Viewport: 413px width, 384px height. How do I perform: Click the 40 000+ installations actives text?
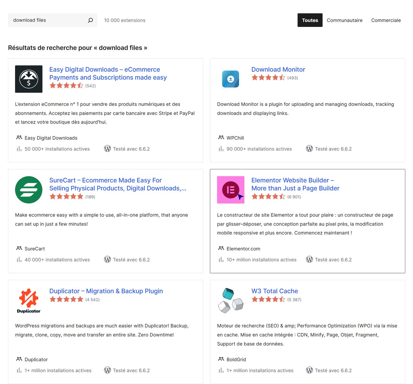pyautogui.click(x=57, y=260)
